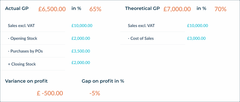Select the Purchases by POs row label

coord(25,51)
